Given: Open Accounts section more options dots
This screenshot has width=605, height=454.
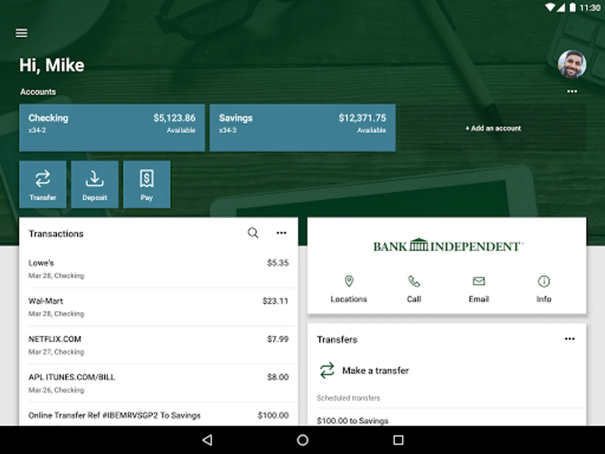Looking at the screenshot, I should click(572, 91).
